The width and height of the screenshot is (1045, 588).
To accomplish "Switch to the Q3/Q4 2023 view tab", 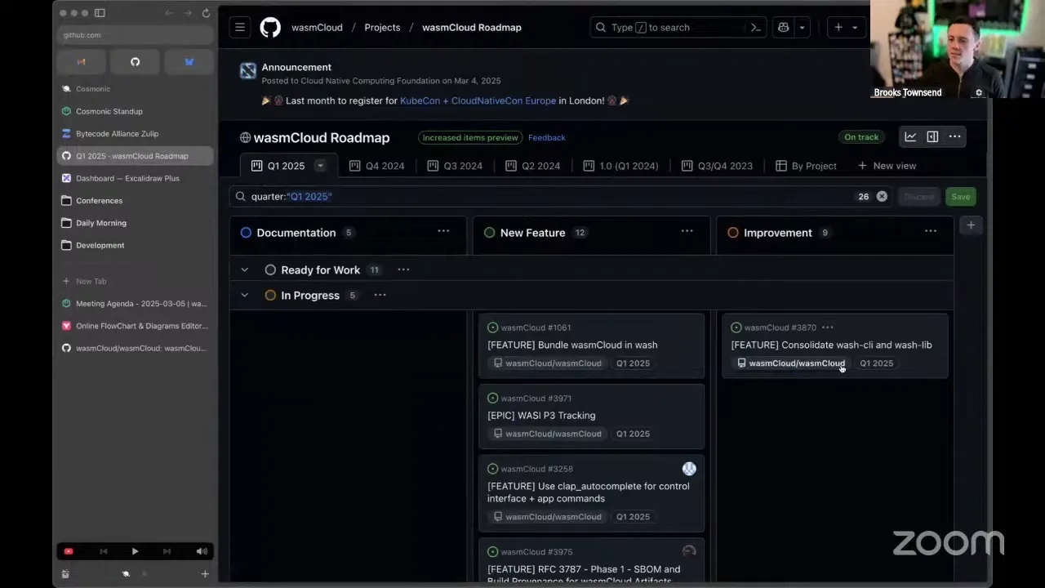I will (717, 166).
